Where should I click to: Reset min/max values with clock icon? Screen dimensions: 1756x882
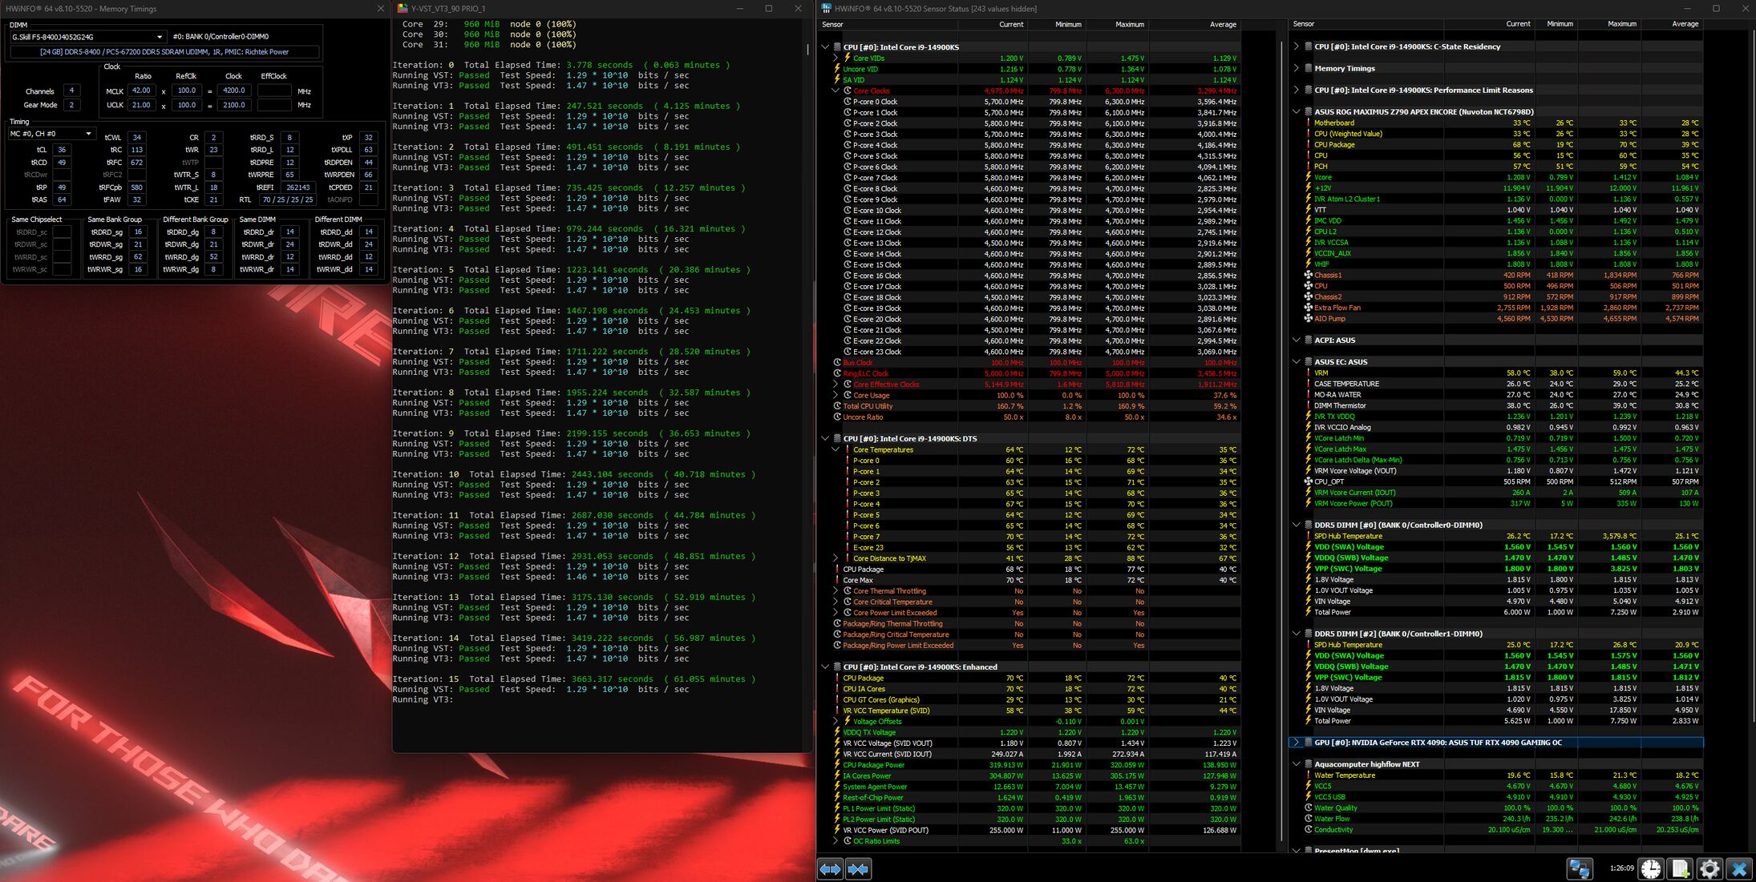click(x=1650, y=868)
